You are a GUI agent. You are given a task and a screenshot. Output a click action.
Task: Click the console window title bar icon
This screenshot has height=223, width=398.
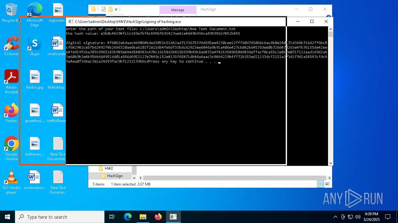coord(71,21)
